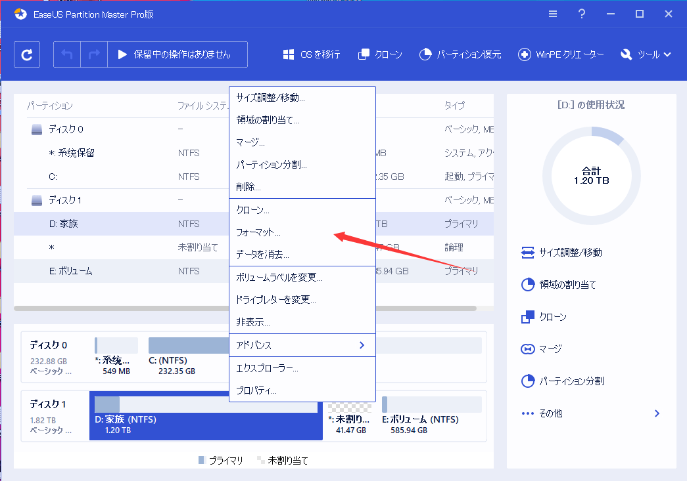Expand the その他 chevron in sidebar
The image size is (687, 481).
click(657, 413)
